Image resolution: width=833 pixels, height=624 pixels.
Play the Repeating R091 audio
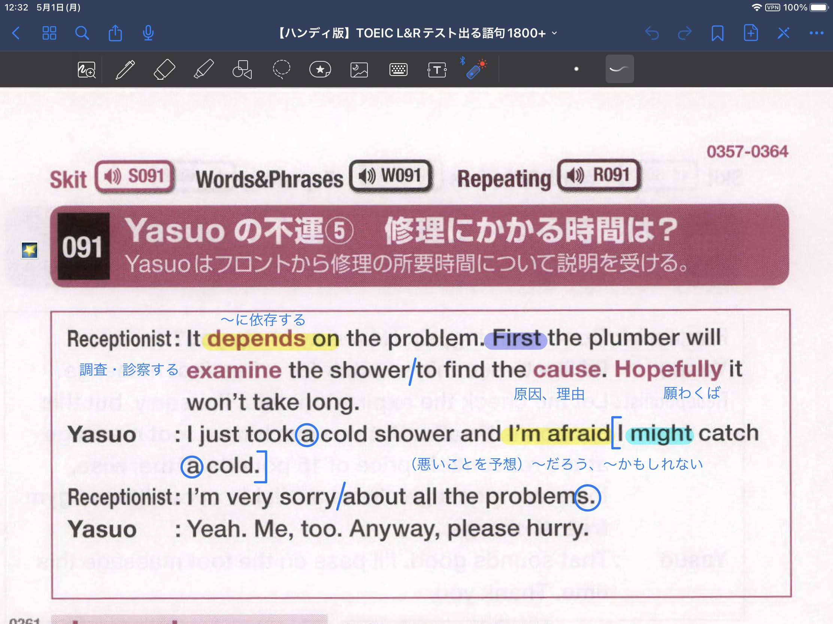[600, 175]
